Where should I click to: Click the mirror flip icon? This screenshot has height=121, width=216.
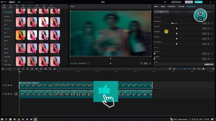(46, 69)
